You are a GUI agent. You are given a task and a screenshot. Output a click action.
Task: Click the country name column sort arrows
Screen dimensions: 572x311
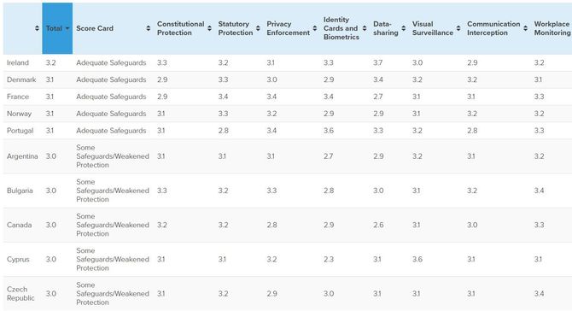pyautogui.click(x=37, y=28)
